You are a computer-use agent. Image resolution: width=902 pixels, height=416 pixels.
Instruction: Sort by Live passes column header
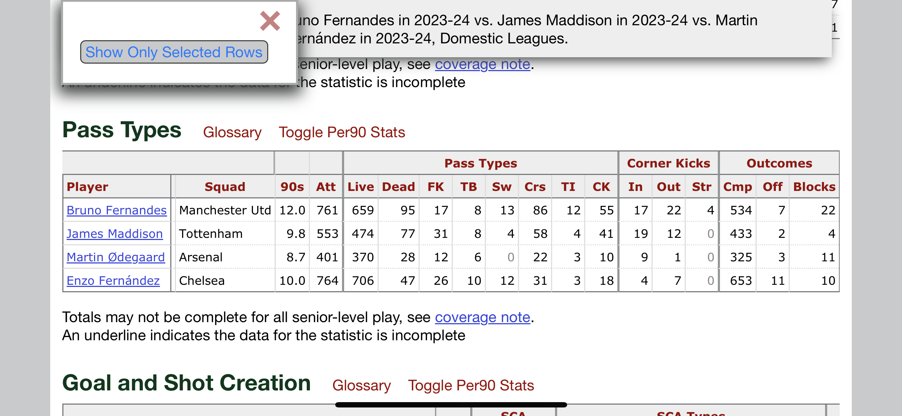click(361, 187)
